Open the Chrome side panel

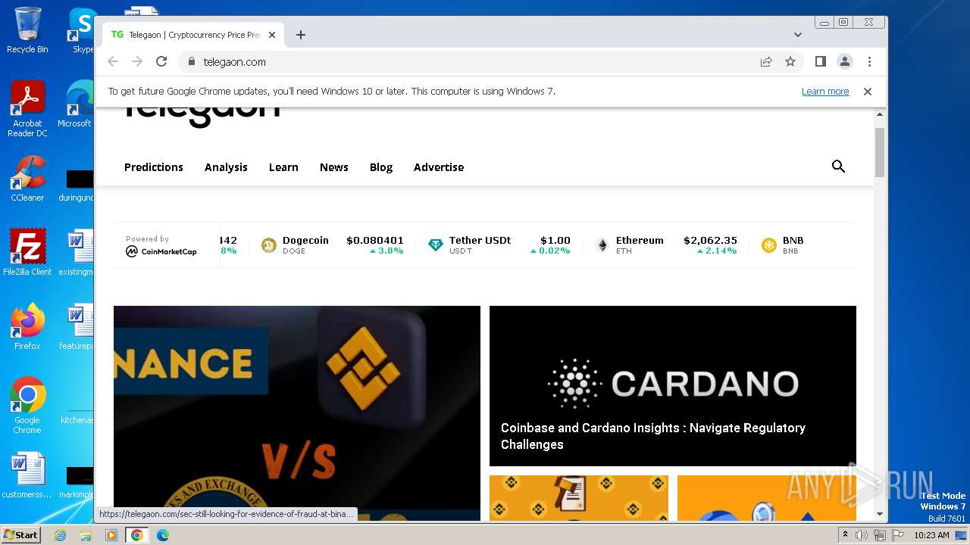[x=820, y=61]
